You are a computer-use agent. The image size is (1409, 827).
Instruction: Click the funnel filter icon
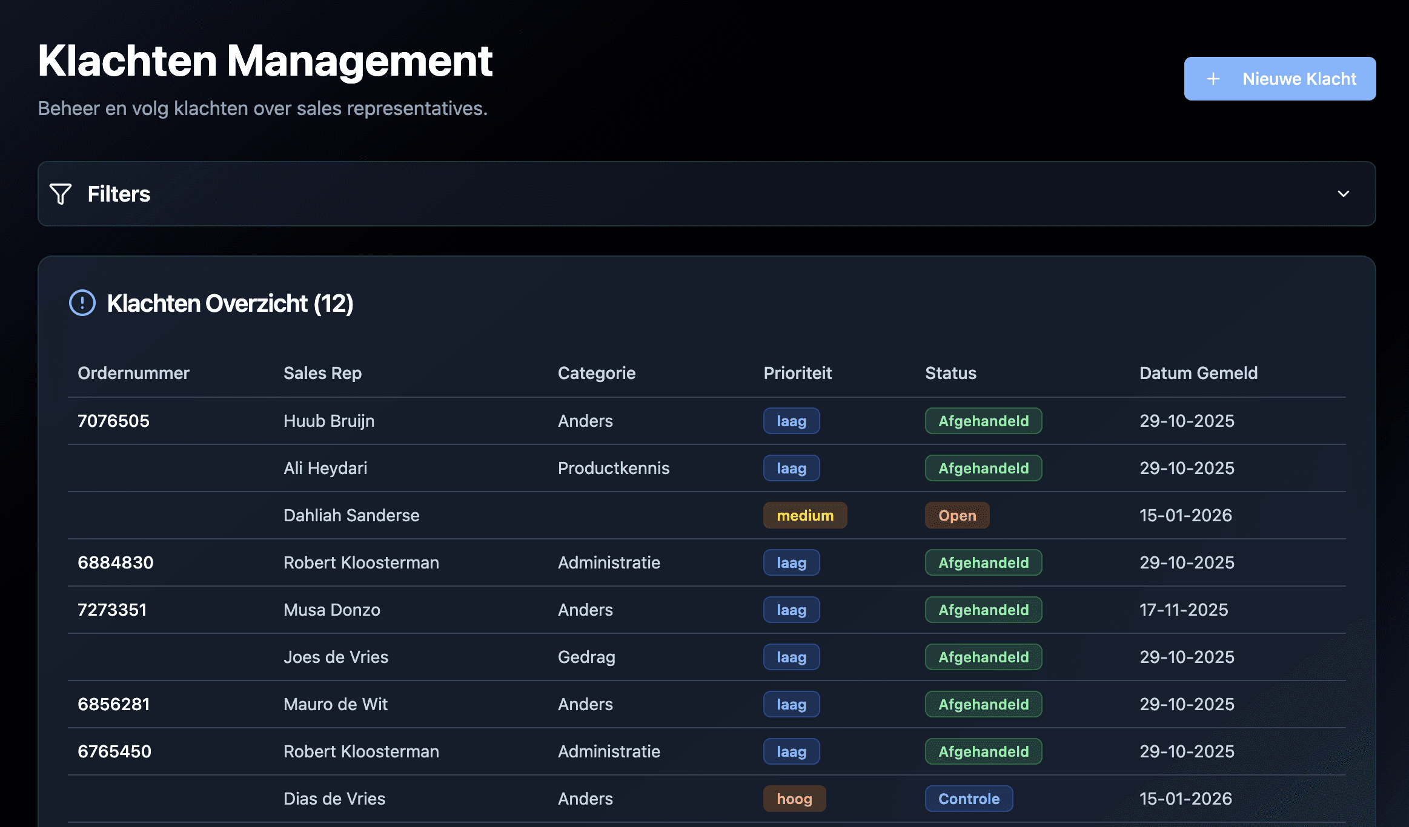(61, 194)
